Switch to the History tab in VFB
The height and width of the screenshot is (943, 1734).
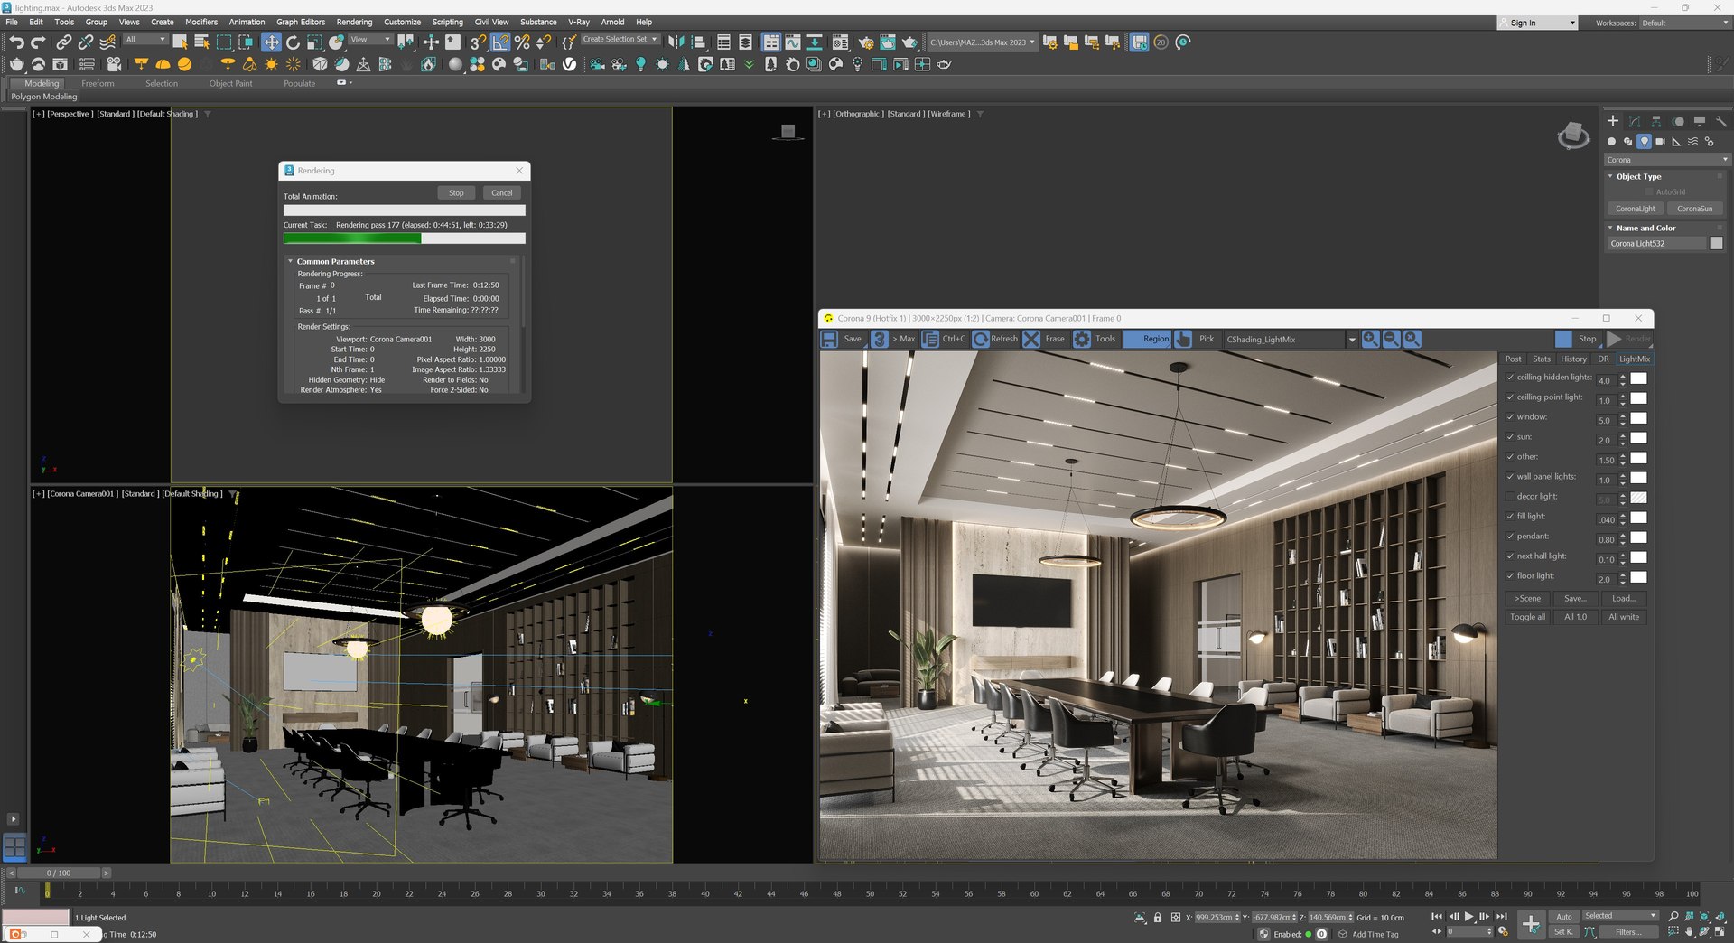tap(1573, 359)
